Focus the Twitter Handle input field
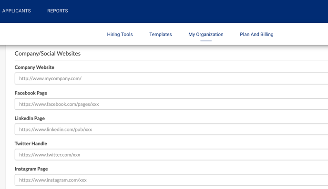This screenshot has width=328, height=189. pos(171,155)
